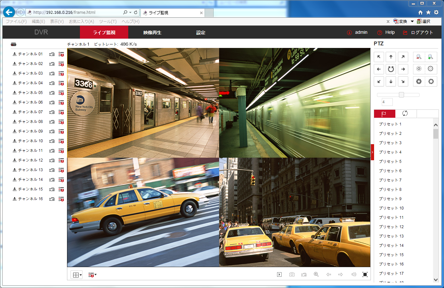Click the PTZ zoom in magnifier

pos(430,57)
